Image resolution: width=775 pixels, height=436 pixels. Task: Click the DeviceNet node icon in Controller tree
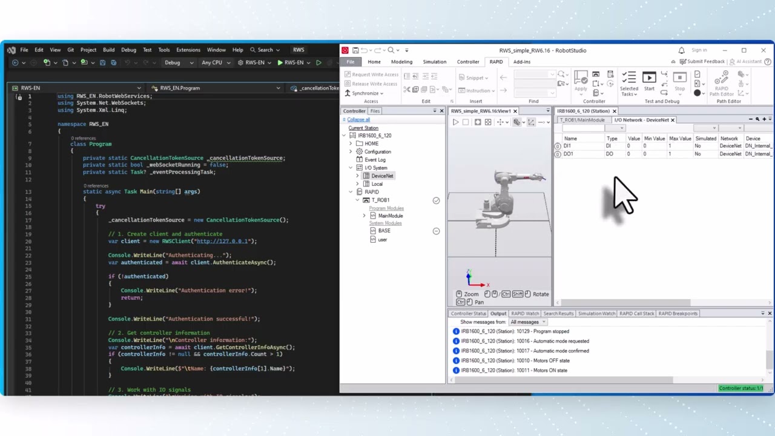click(x=366, y=176)
